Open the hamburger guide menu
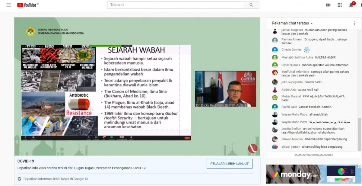The height and width of the screenshot is (186, 362). click(8, 5)
